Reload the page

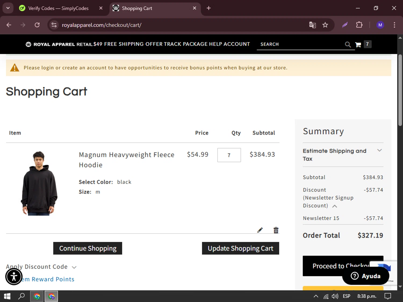click(x=37, y=25)
